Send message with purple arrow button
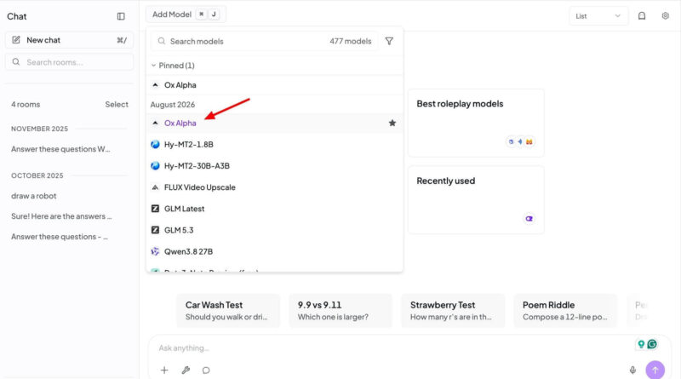The height and width of the screenshot is (379, 681). 655,370
